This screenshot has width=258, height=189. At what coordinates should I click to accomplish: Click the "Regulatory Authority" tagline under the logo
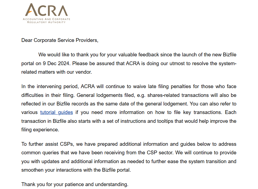click(46, 22)
